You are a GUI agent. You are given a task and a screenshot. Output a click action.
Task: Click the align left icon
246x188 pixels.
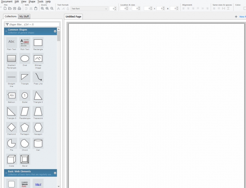(183, 9)
